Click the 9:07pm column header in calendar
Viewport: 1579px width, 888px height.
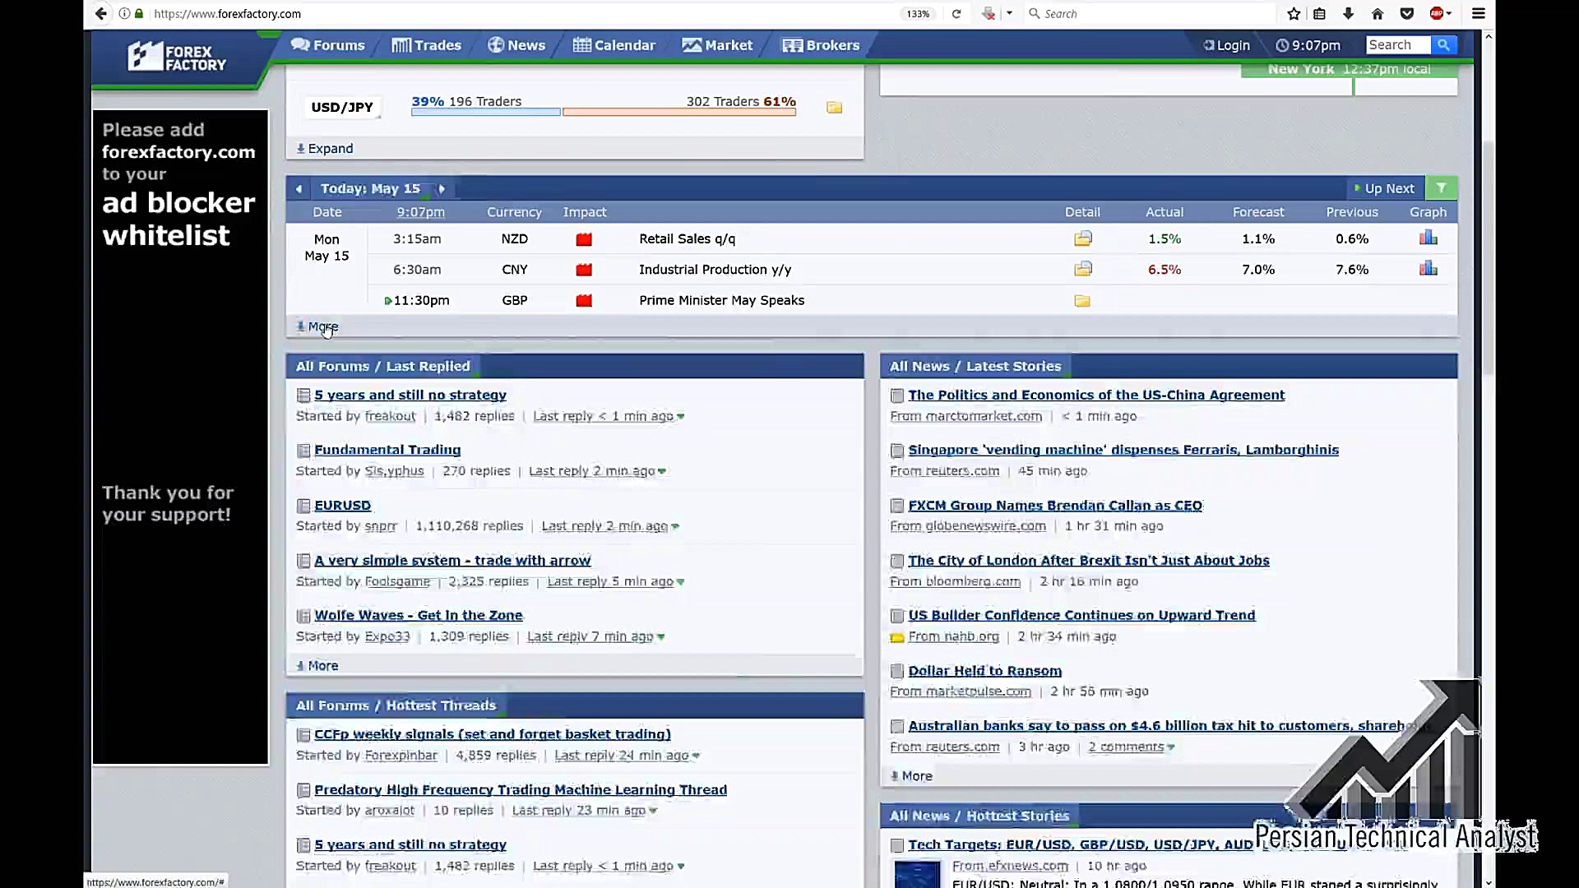[x=420, y=212]
